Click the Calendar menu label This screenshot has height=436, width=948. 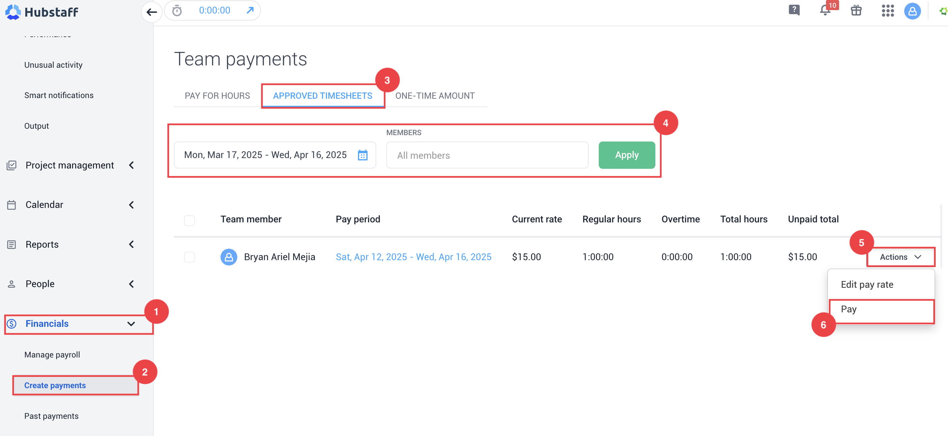tap(44, 205)
